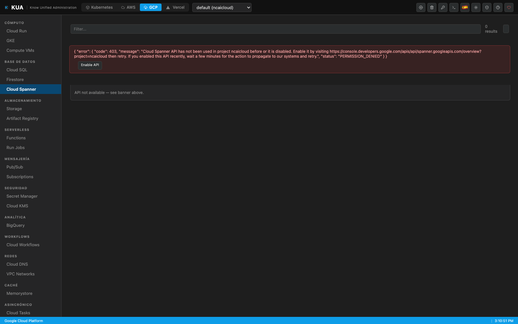
Task: Click the small square button beside results
Action: [x=506, y=29]
